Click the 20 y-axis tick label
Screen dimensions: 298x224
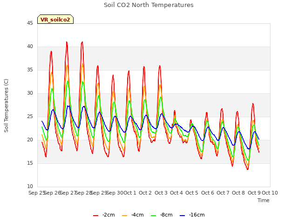tap(30, 140)
